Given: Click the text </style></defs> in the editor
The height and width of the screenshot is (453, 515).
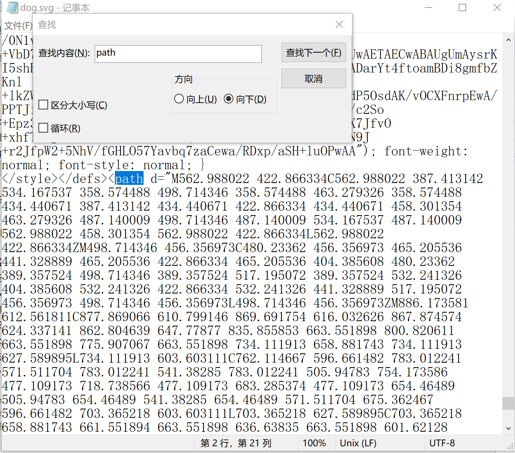Looking at the screenshot, I should tap(55, 179).
